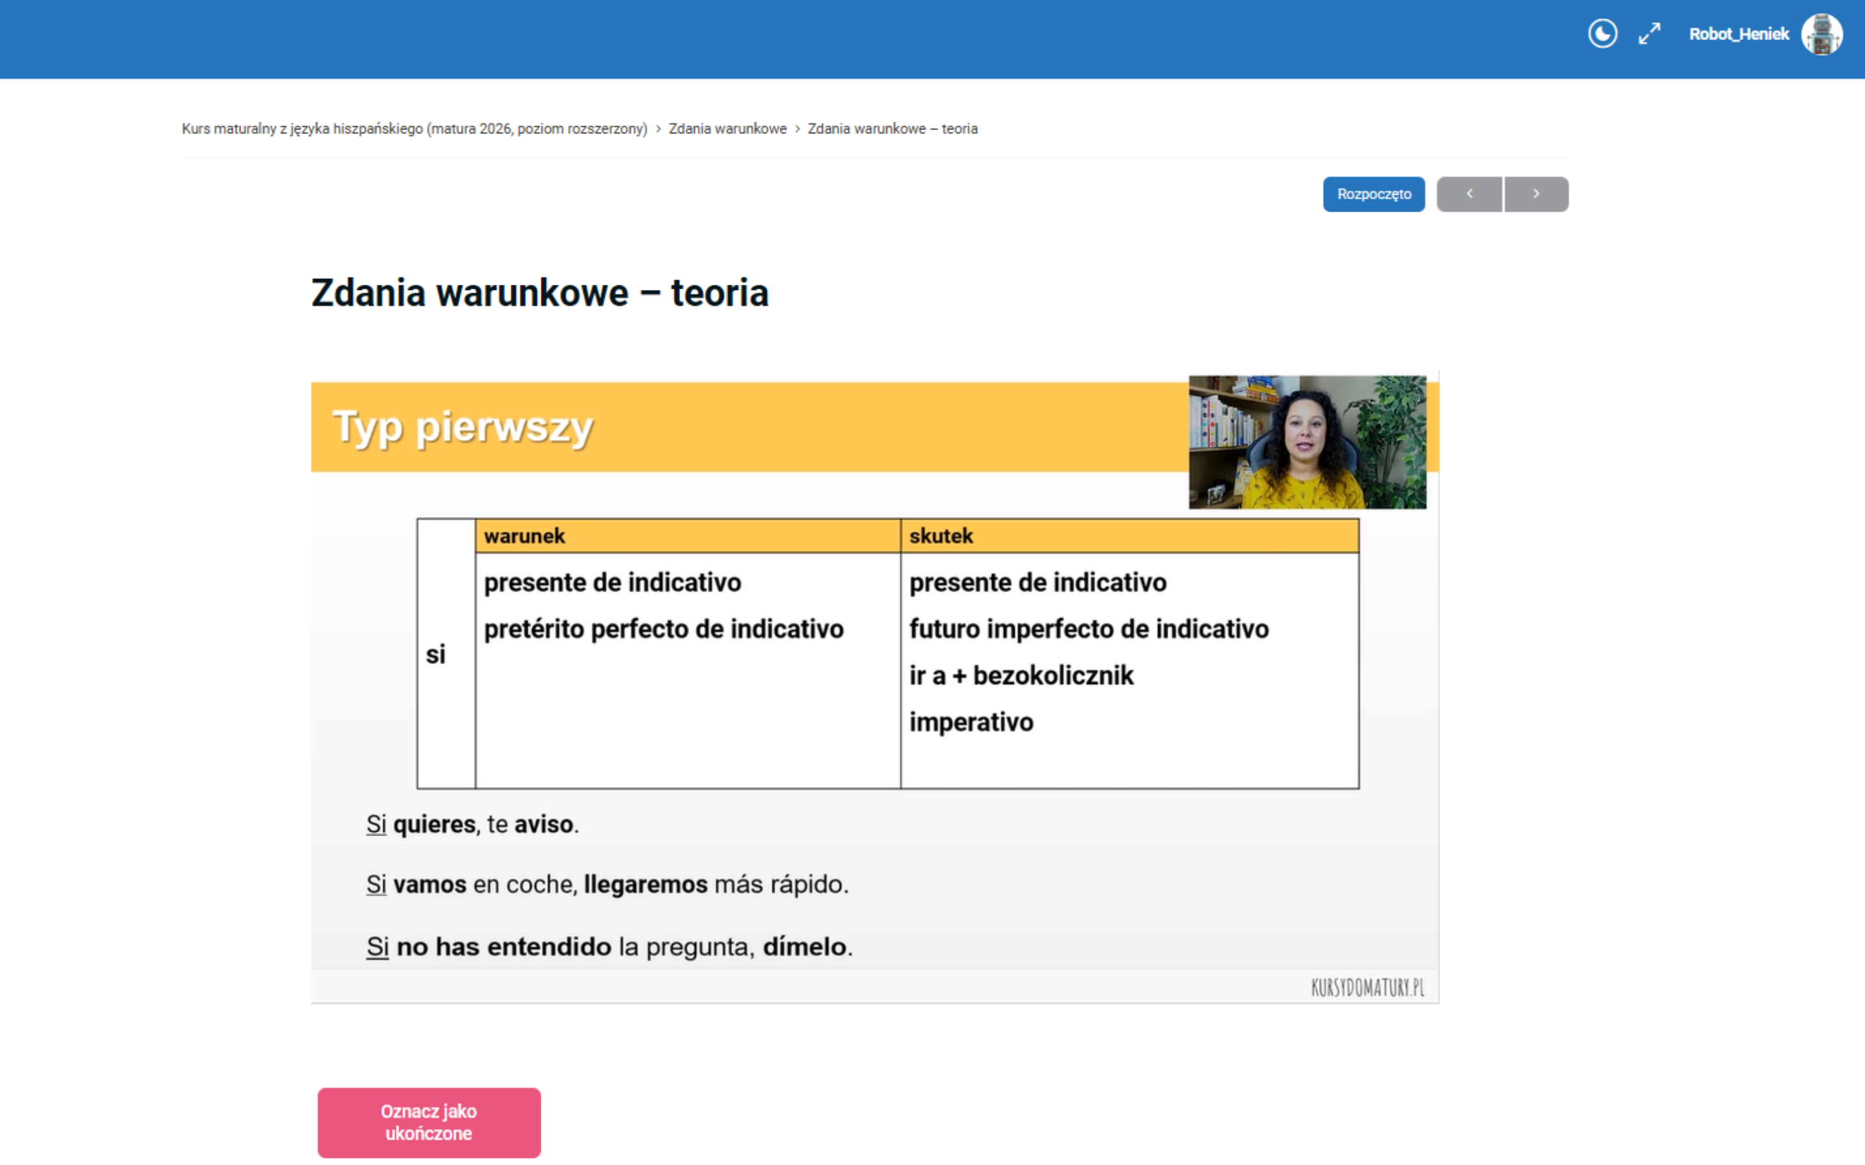Image resolution: width=1865 pixels, height=1165 pixels.
Task: Click the Zdania warunkowe – teoria breadcrumb
Action: coord(892,129)
